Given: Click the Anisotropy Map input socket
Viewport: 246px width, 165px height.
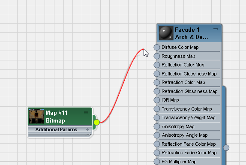Looking at the screenshot, I should [x=156, y=126].
